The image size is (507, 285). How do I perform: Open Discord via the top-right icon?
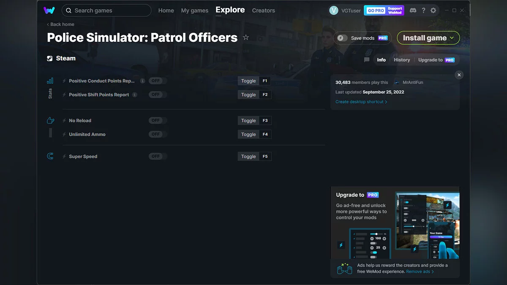coord(413,10)
